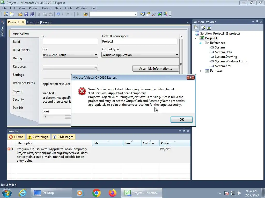Image resolution: width=265 pixels, height=198 pixels.
Task: Select the Main method error row
Action: [99, 155]
